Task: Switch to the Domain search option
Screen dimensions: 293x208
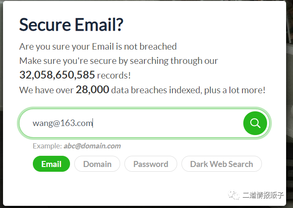Action: [x=97, y=164]
